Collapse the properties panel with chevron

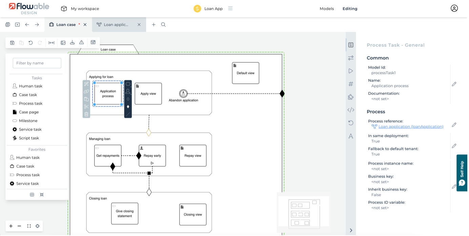point(351,230)
